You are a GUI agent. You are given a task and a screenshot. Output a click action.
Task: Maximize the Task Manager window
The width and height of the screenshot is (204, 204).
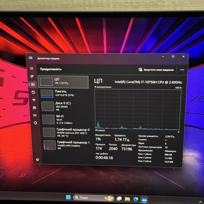(x=173, y=57)
